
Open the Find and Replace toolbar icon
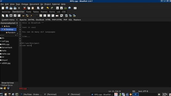coord(42,8)
